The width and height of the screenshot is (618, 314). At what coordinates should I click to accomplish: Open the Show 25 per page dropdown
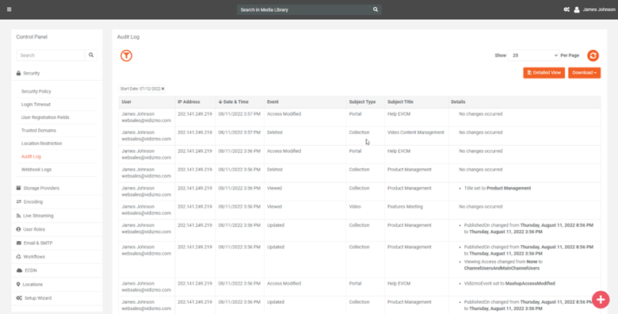(x=534, y=56)
